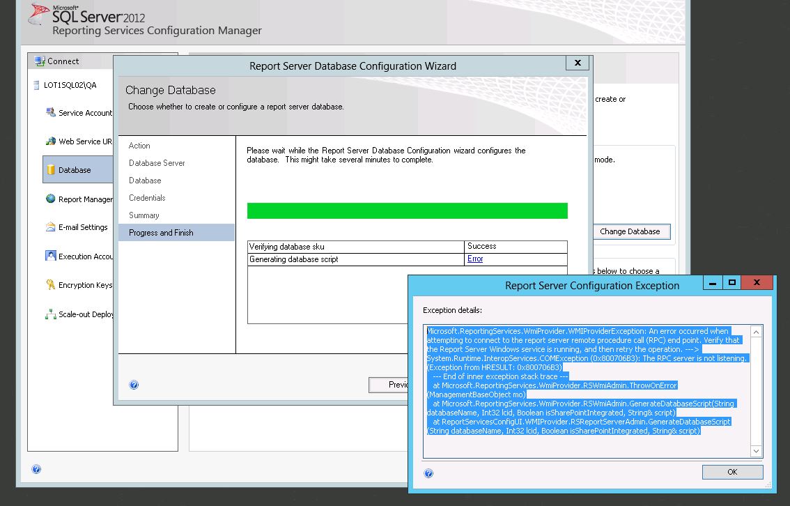Click Encryption Keys label in sidebar
Image resolution: width=790 pixels, height=506 pixels.
pos(85,285)
